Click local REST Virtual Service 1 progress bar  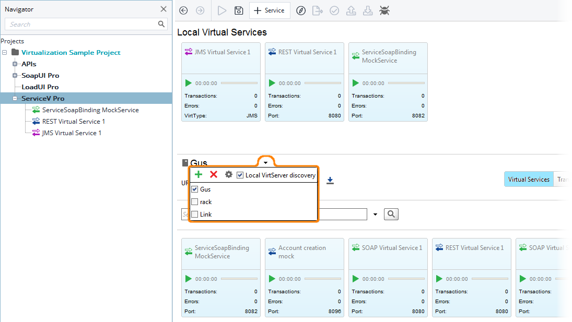click(323, 83)
